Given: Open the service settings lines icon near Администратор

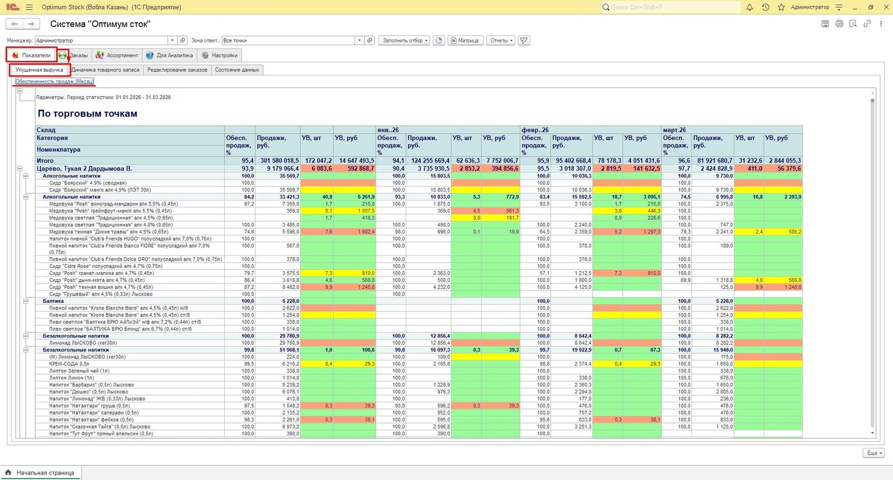Looking at the screenshot, I should coord(839,7).
